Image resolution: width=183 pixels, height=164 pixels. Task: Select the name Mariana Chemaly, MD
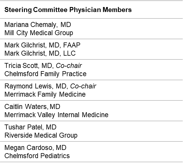coord(38,25)
